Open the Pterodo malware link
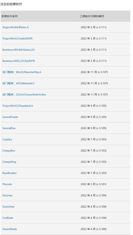This screenshot has height=235, width=133. (x=7, y=184)
